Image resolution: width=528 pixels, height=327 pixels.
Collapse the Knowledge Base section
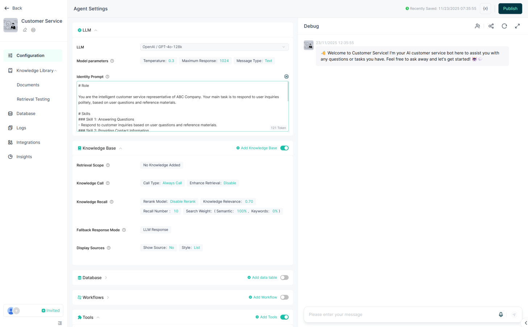click(121, 148)
